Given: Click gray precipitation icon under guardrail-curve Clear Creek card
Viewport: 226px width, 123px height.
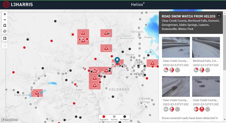Looking at the screenshot, I should [x=177, y=70].
